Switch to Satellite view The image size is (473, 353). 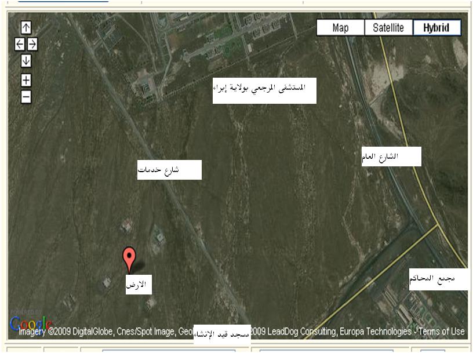pos(388,28)
